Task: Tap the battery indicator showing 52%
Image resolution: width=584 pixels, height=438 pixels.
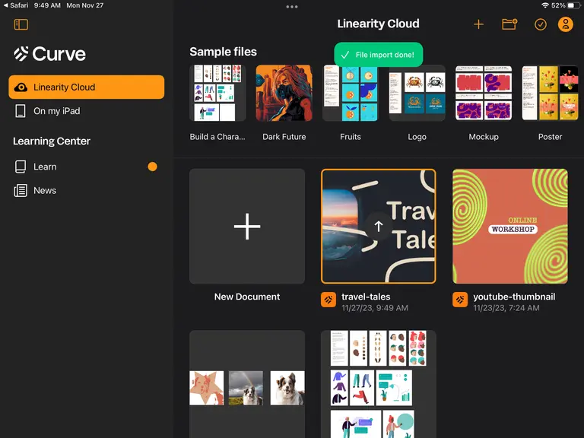Action: coord(566,5)
